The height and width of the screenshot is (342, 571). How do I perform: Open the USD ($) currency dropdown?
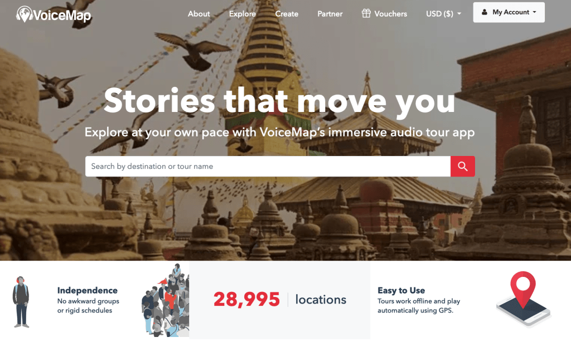pyautogui.click(x=443, y=14)
